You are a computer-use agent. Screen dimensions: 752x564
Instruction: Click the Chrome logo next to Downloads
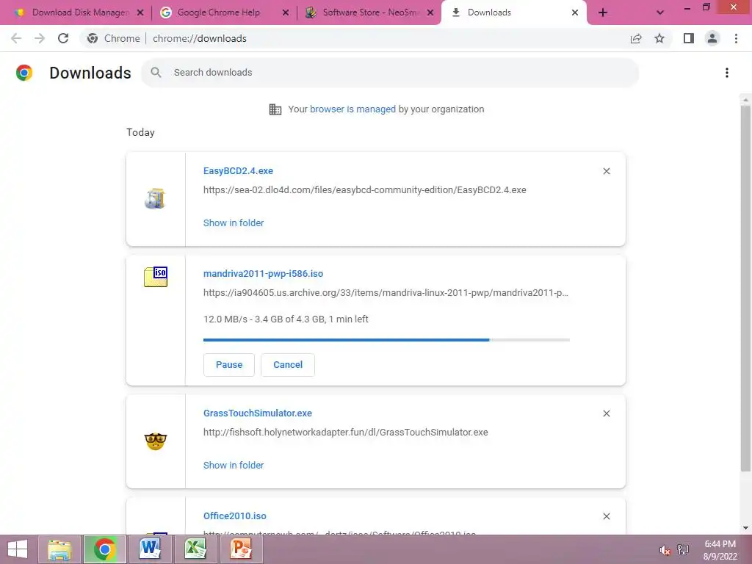pyautogui.click(x=24, y=73)
